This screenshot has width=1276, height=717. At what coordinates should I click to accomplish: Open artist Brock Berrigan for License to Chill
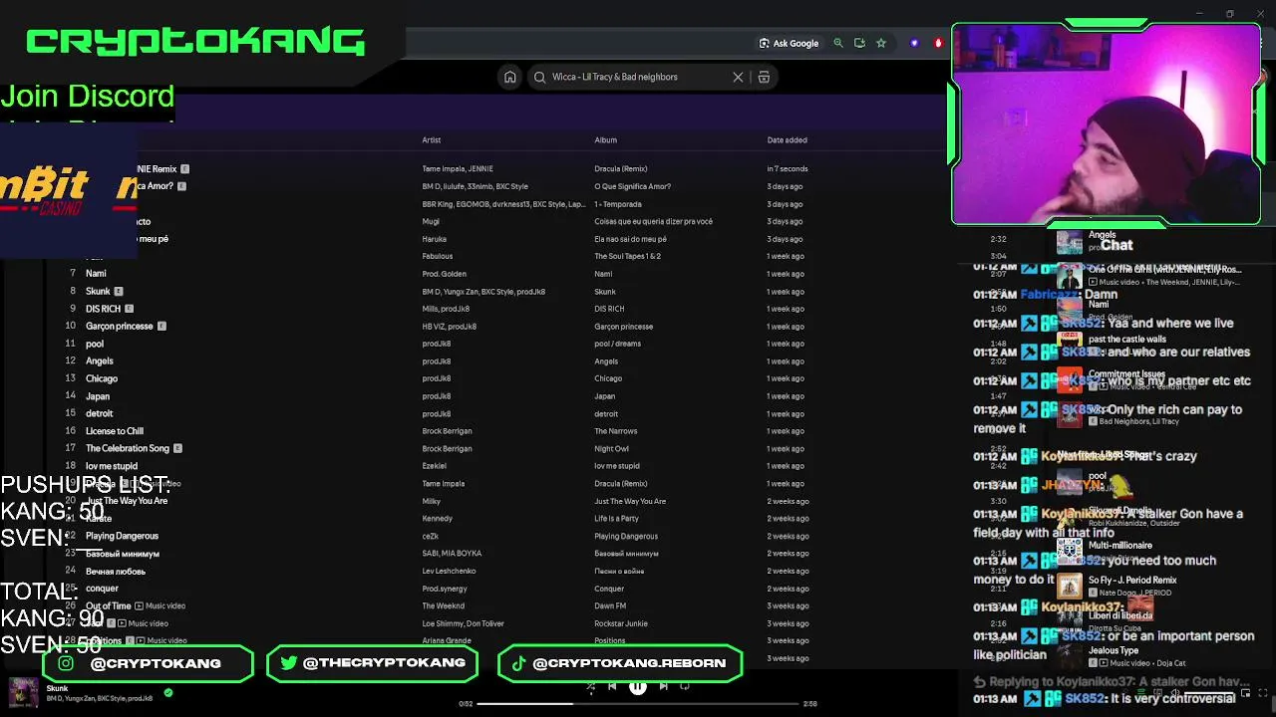coord(447,431)
